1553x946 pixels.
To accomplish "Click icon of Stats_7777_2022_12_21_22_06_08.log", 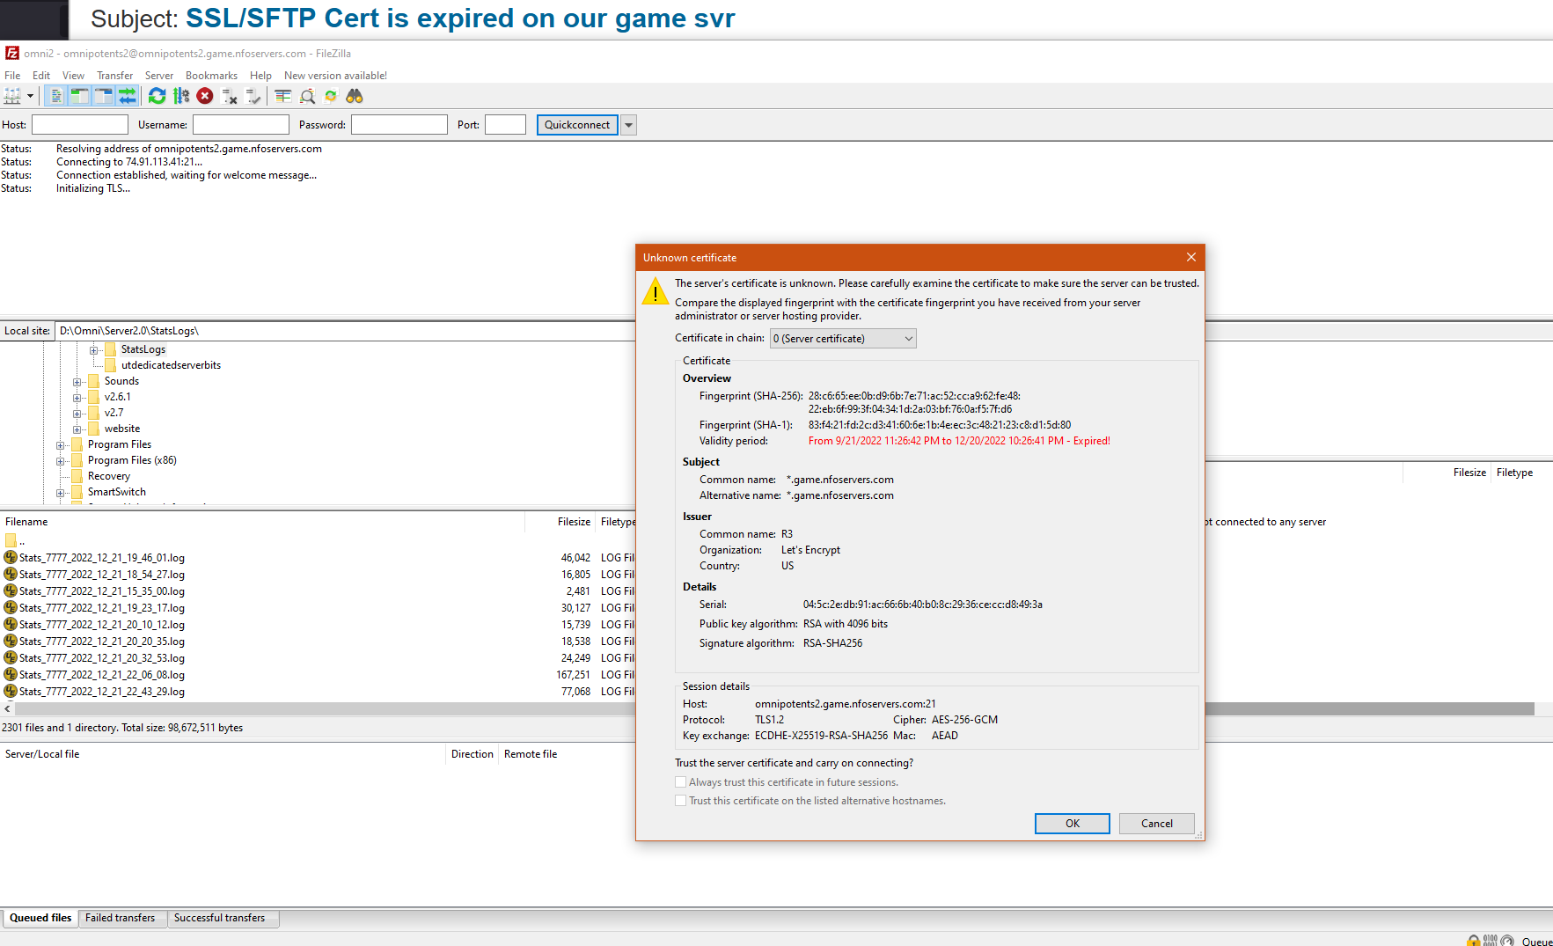I will point(11,674).
